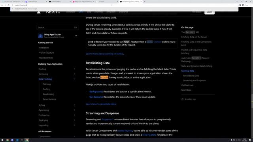Click the browser back arrow
253x142 pixels.
[2, 5]
